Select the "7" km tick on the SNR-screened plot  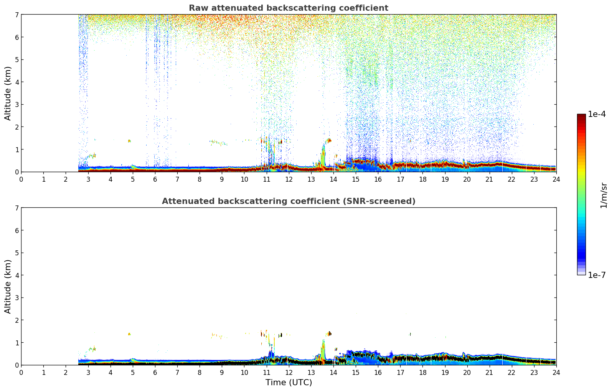pos(16,208)
